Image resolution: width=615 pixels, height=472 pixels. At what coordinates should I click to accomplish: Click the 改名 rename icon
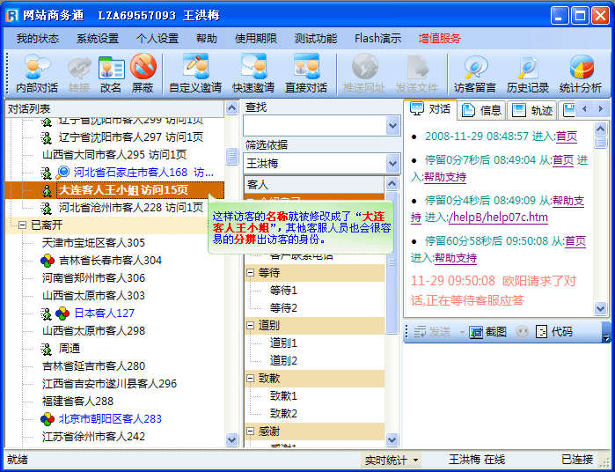click(x=111, y=72)
